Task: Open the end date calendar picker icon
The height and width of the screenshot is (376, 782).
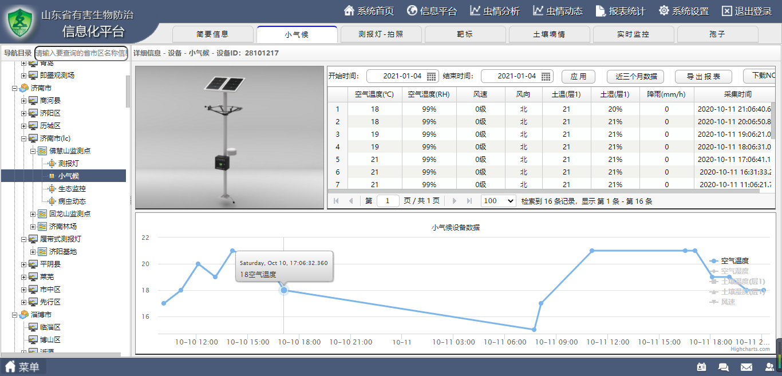Action: [546, 76]
